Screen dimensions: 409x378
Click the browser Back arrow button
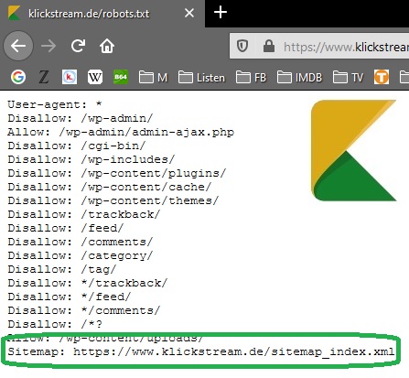(18, 46)
